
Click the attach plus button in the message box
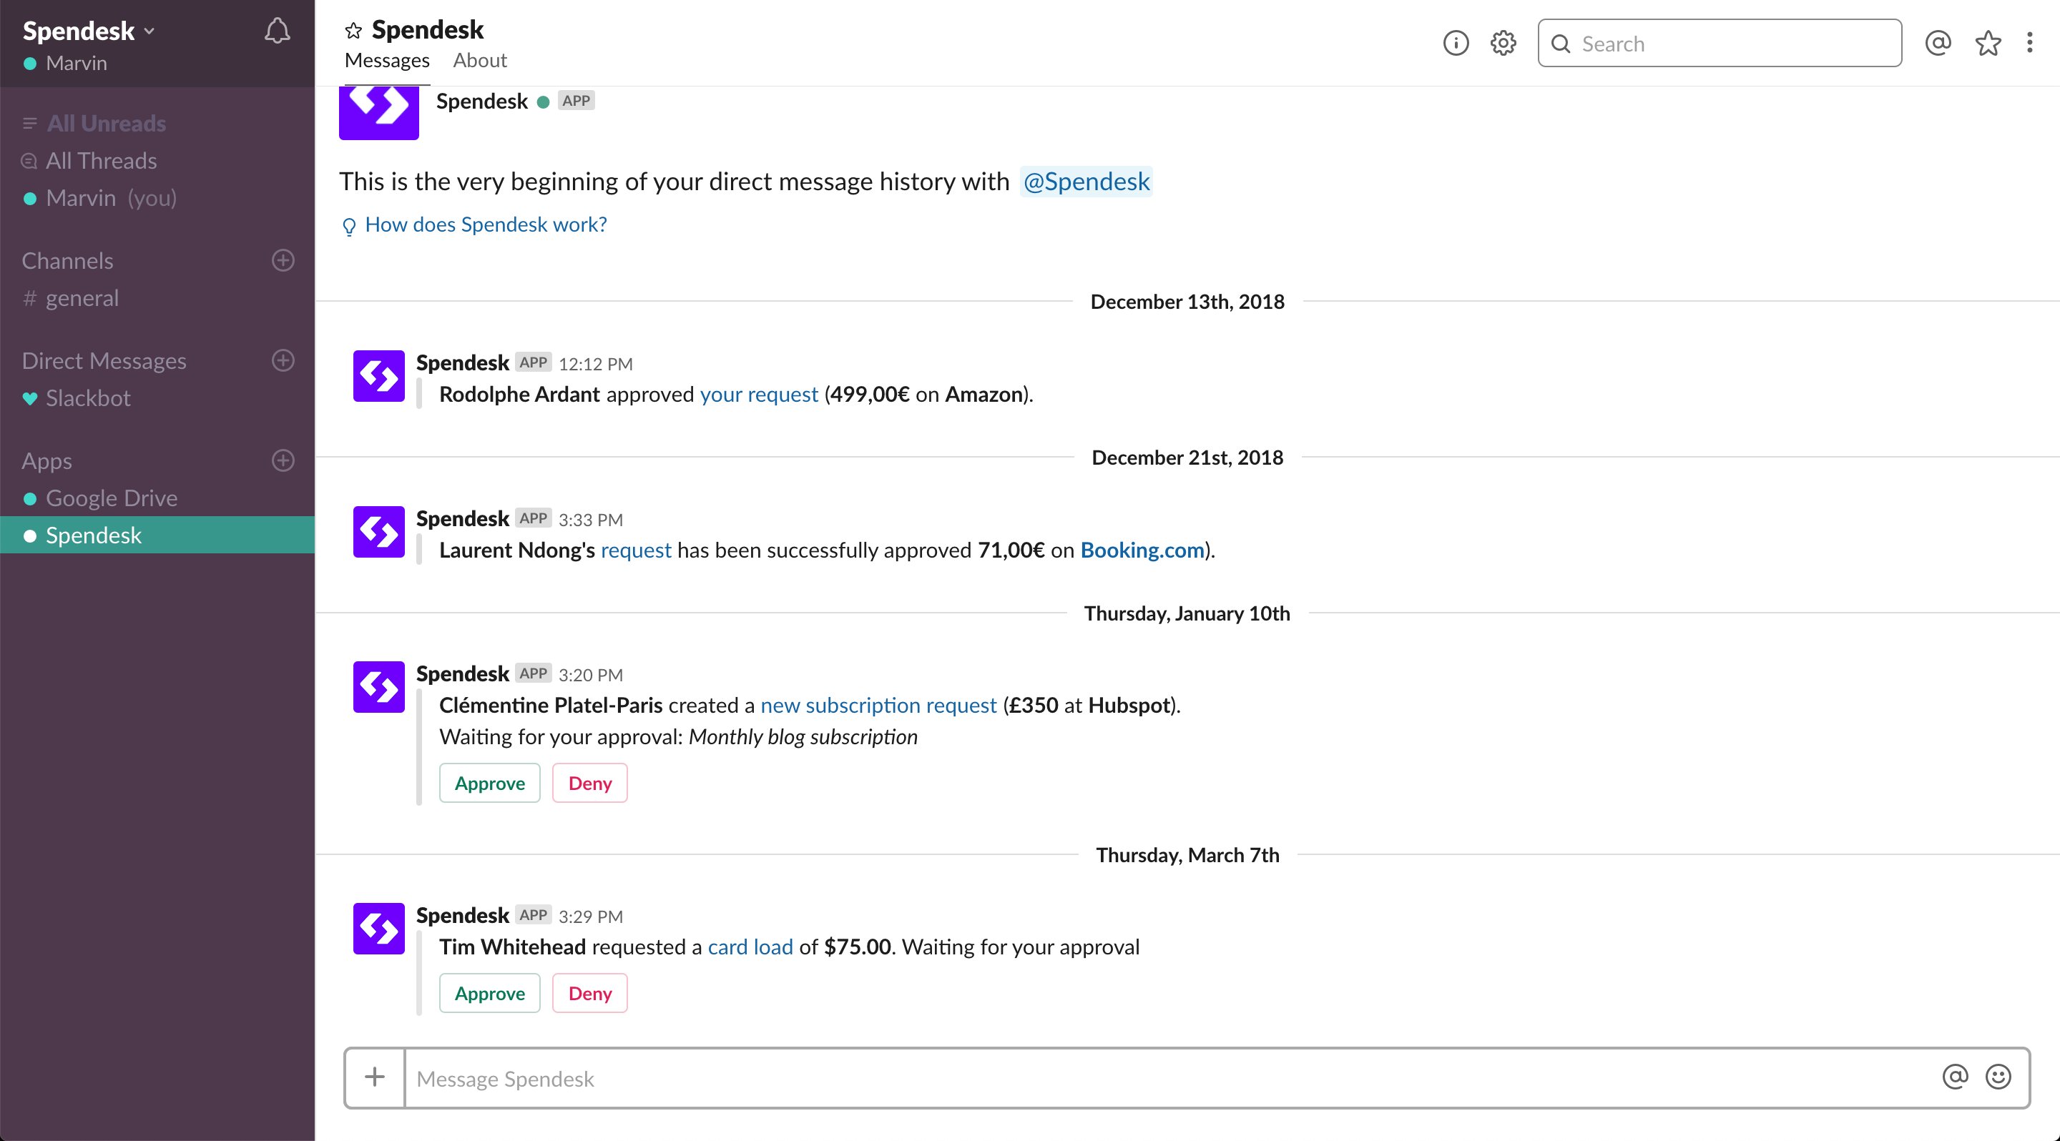(x=374, y=1077)
